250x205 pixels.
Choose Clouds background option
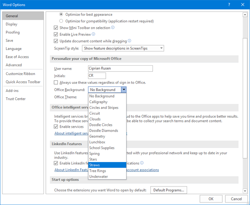click(x=107, y=119)
